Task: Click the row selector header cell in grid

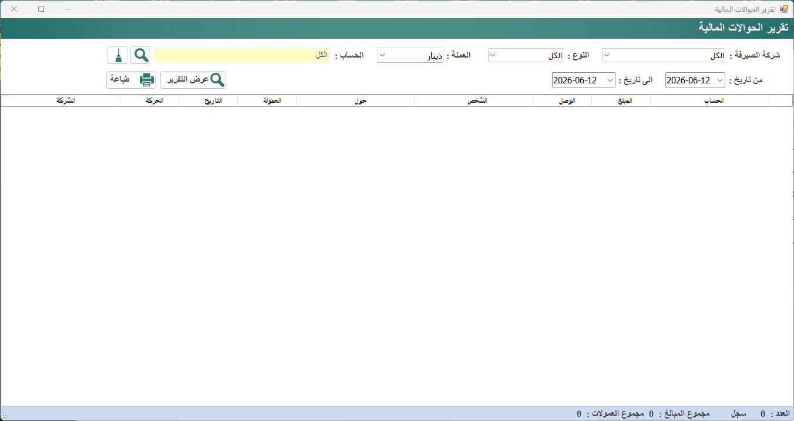Action: pyautogui.click(x=780, y=101)
